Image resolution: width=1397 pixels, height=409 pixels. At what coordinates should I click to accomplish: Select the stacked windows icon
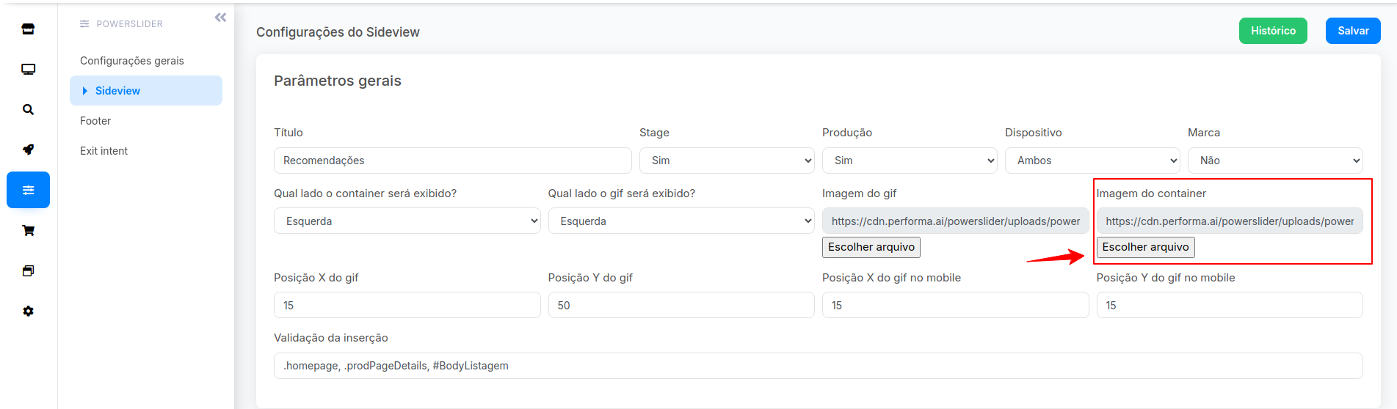(x=28, y=271)
